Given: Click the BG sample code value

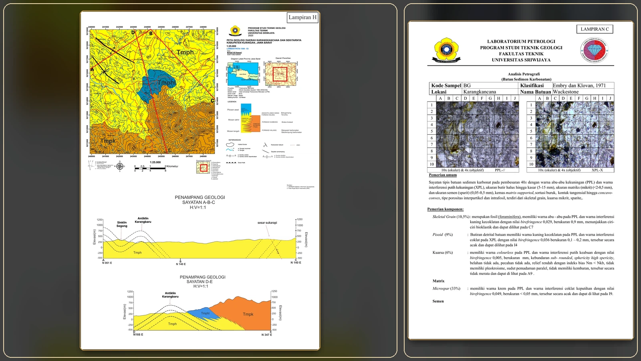Looking at the screenshot, I should coord(467,85).
